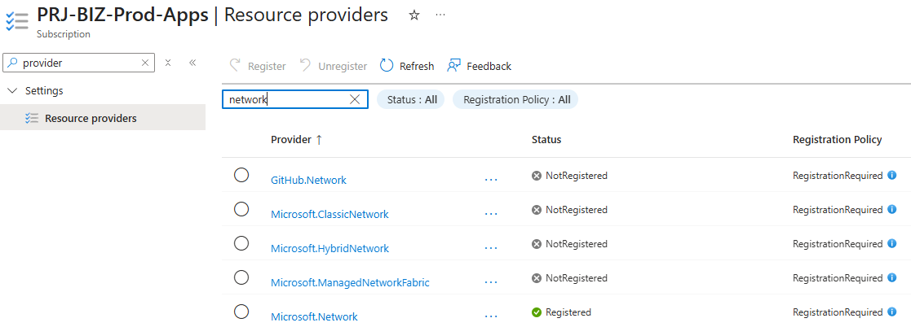The height and width of the screenshot is (327, 911).
Task: Select the Microsoft.Network radio button
Action: (x=241, y=312)
